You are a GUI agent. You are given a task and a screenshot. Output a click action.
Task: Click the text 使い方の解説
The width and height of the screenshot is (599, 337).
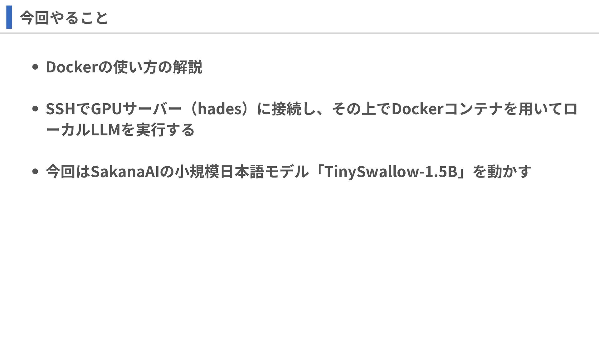158,67
